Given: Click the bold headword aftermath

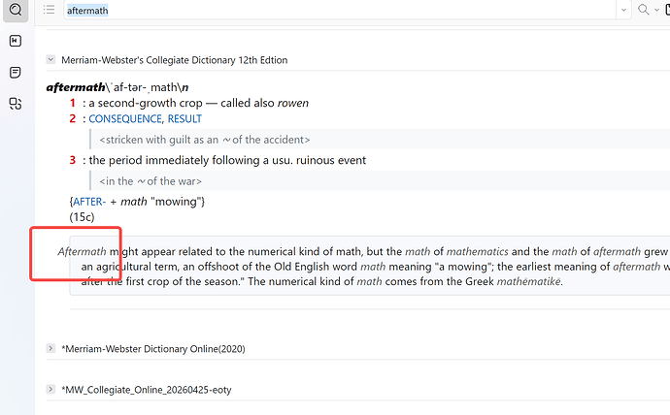Looking at the screenshot, I should (x=76, y=87).
